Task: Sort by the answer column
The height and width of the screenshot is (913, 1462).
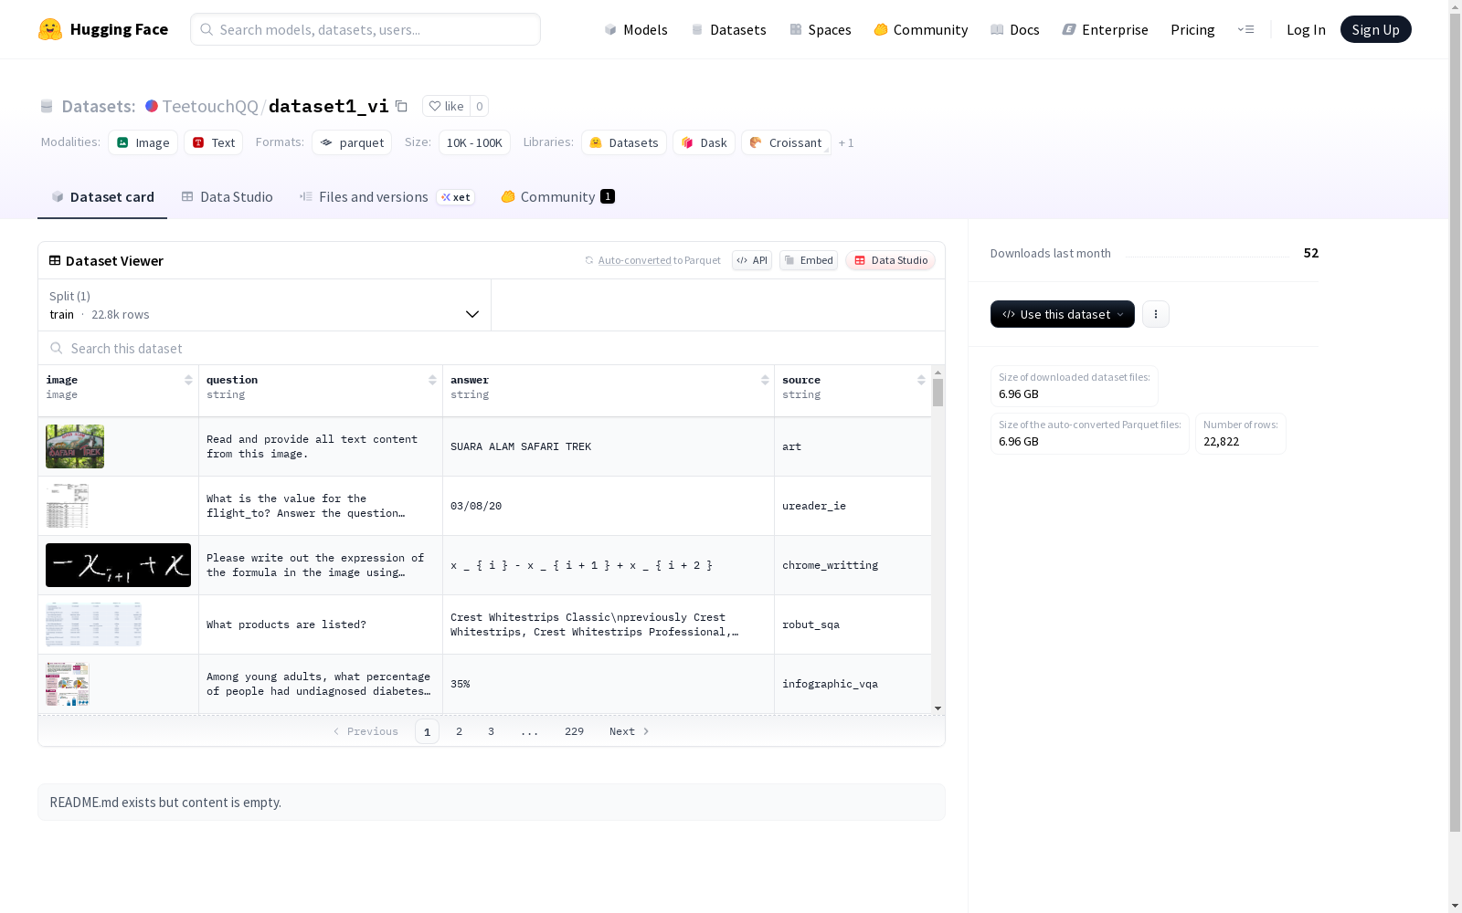Action: (x=765, y=380)
